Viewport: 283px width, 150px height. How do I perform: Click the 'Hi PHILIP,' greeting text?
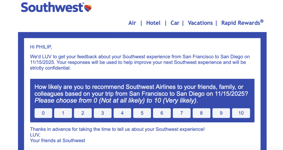click(41, 47)
